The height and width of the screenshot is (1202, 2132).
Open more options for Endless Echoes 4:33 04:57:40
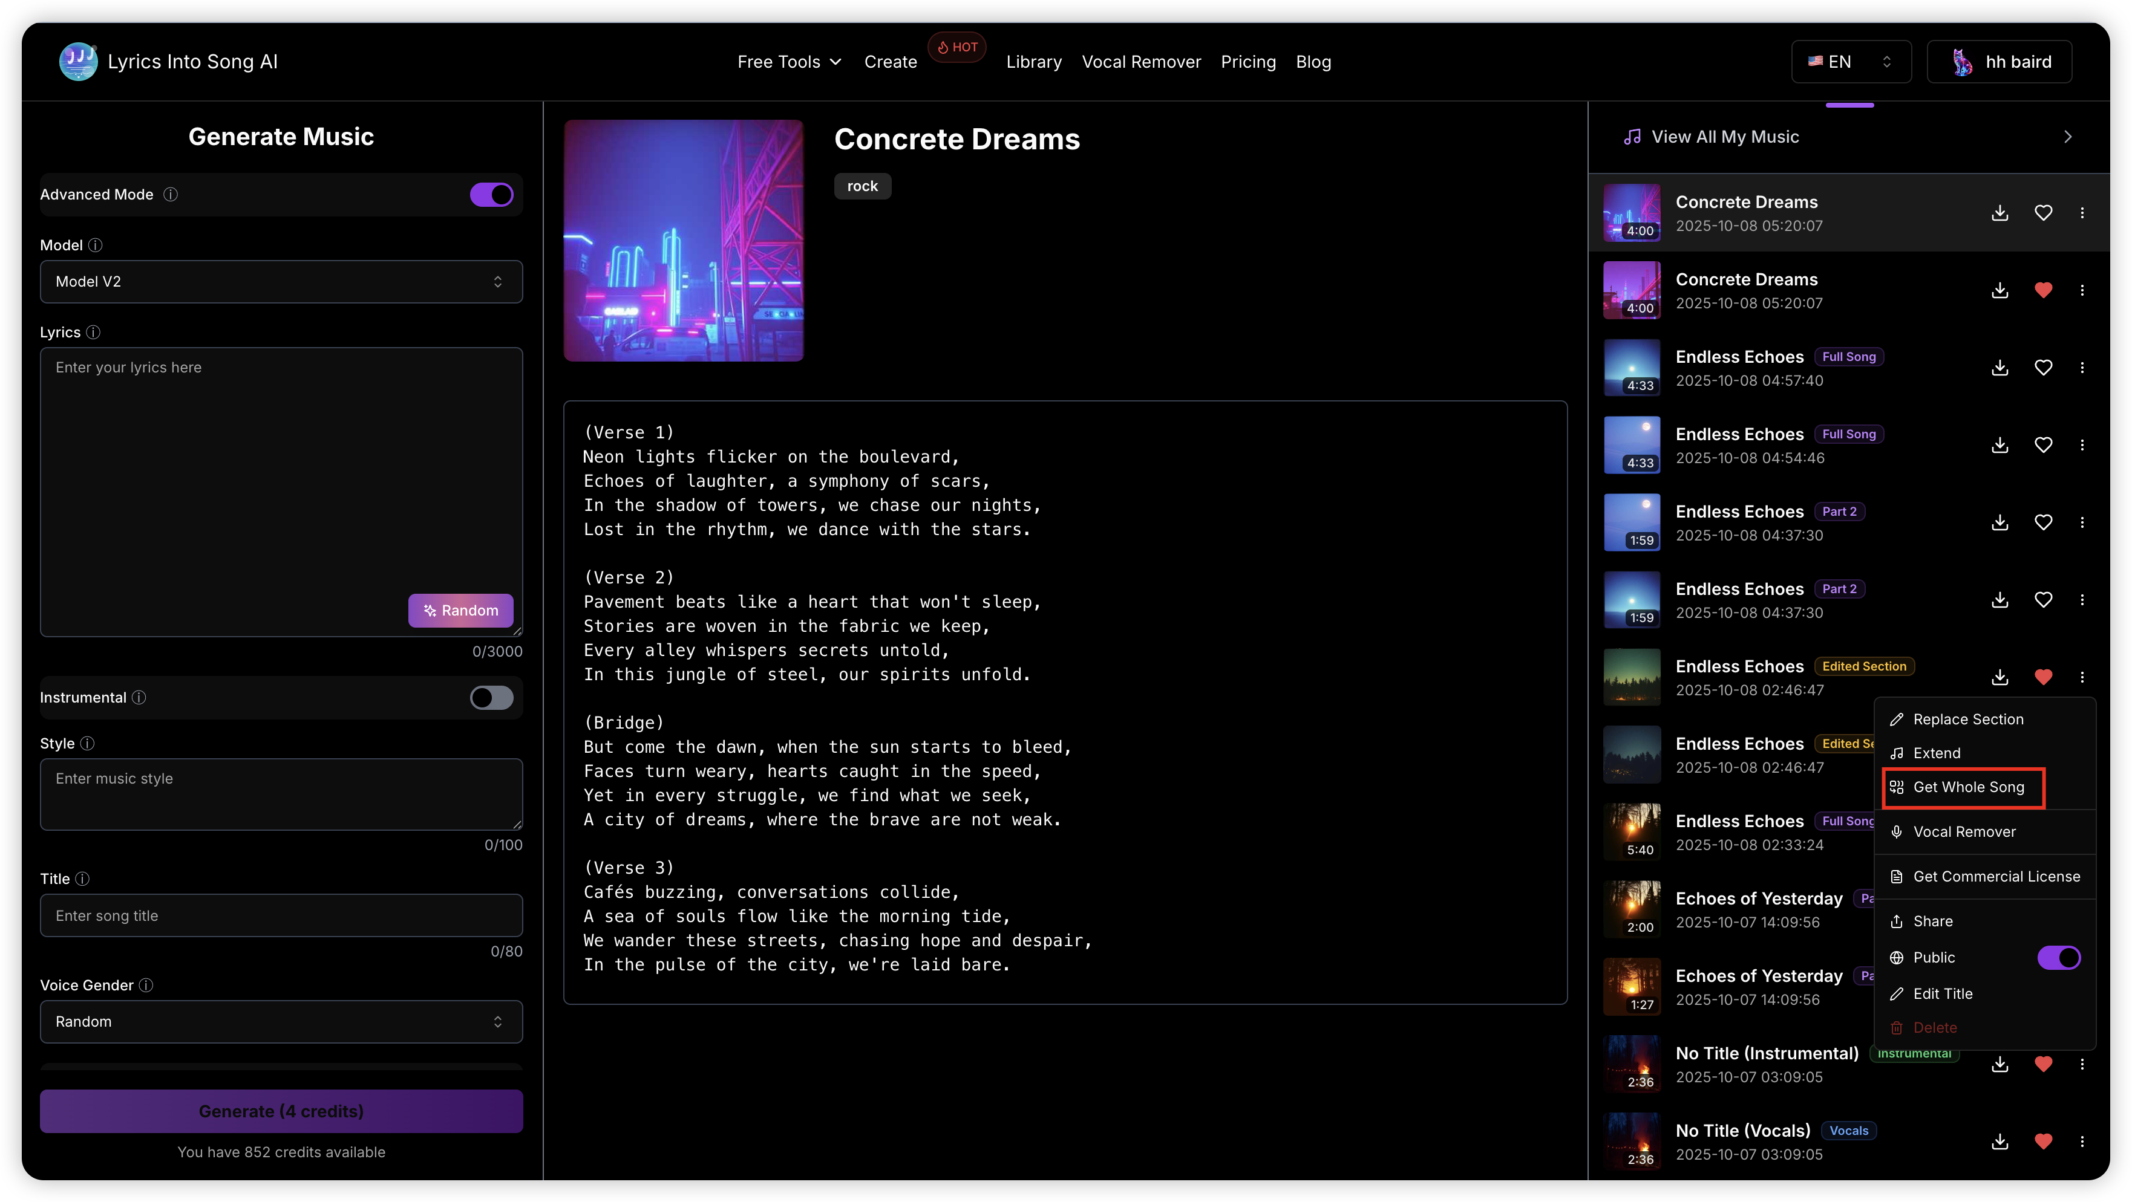2082,367
